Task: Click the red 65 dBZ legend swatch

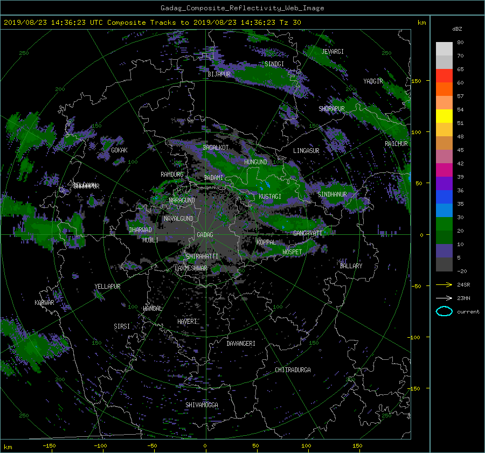Action: tap(444, 75)
